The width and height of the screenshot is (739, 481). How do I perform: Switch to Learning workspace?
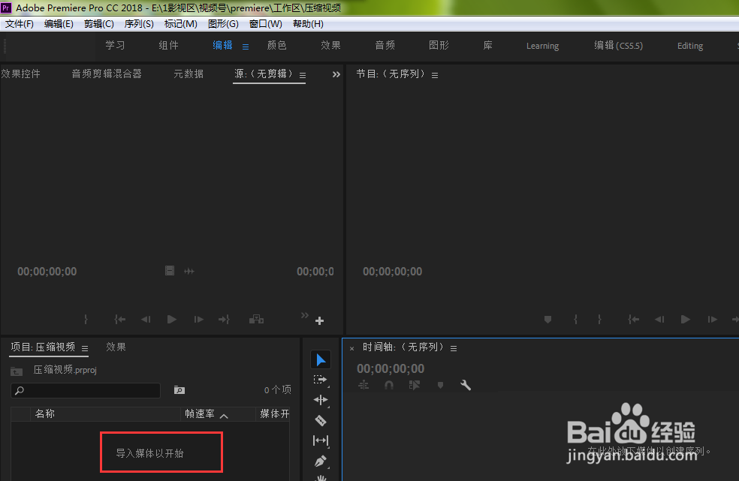(x=542, y=46)
